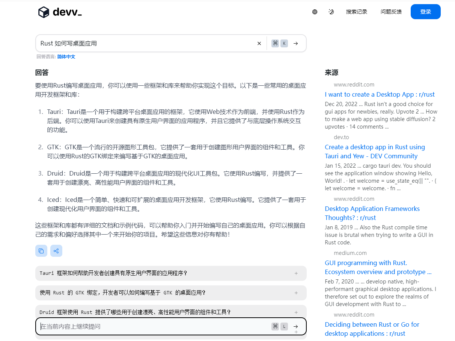This screenshot has height=341, width=455.
Task: Expand Tauri 框架 follow-up question
Action: (171, 273)
